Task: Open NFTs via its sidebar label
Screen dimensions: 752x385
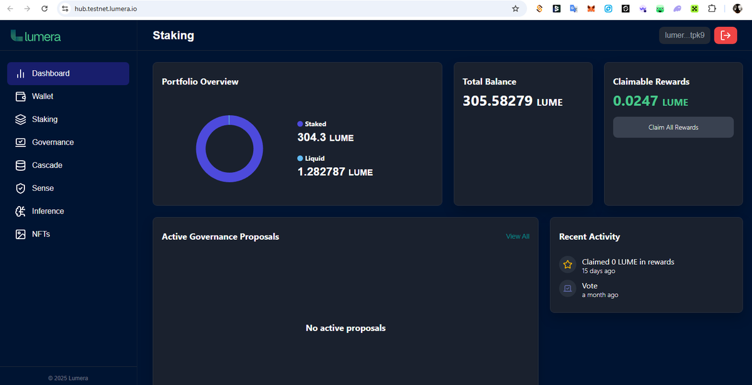Action: point(41,234)
